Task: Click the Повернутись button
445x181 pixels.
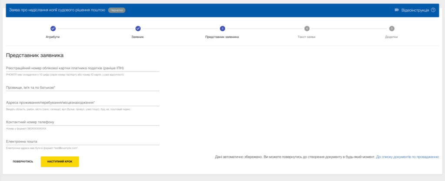Action: pos(23,162)
